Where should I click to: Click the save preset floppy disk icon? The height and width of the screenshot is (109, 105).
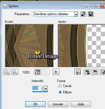click(91, 14)
